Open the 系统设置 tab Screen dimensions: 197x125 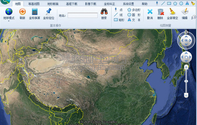point(128,4)
